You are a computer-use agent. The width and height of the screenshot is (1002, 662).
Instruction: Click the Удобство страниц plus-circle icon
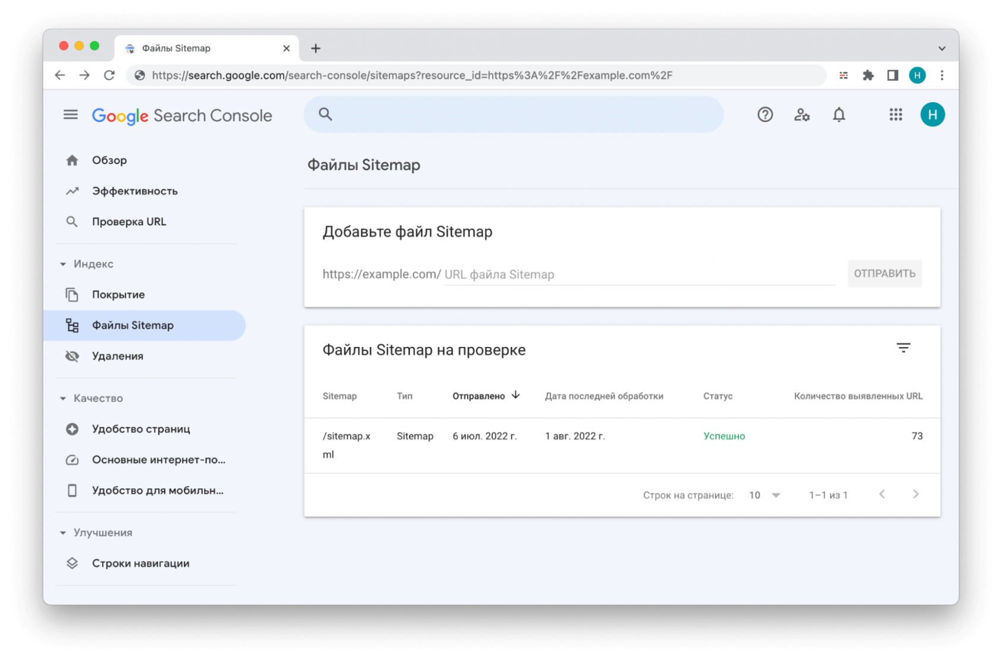click(x=72, y=429)
